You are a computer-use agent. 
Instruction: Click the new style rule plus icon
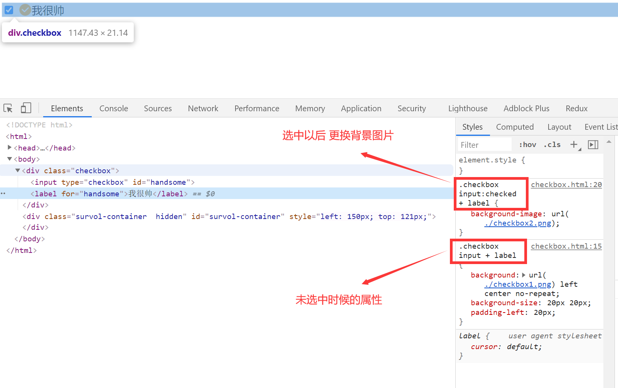[574, 145]
